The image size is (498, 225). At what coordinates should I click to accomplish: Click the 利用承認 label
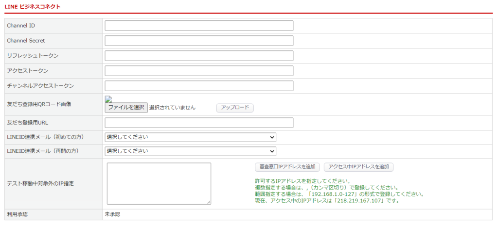tap(17, 214)
